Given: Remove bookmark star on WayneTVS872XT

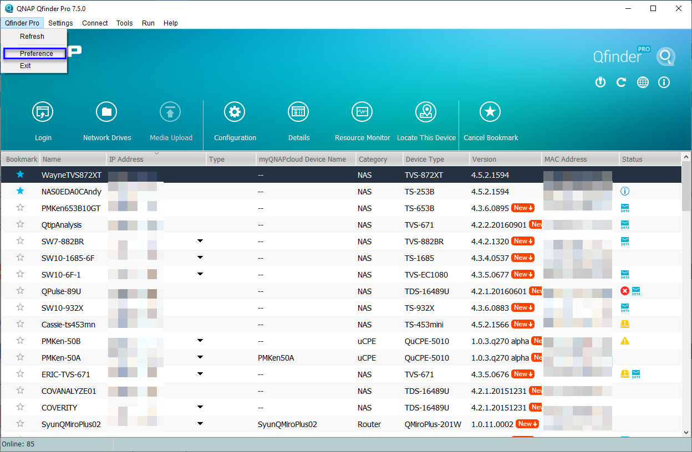Looking at the screenshot, I should (21, 174).
